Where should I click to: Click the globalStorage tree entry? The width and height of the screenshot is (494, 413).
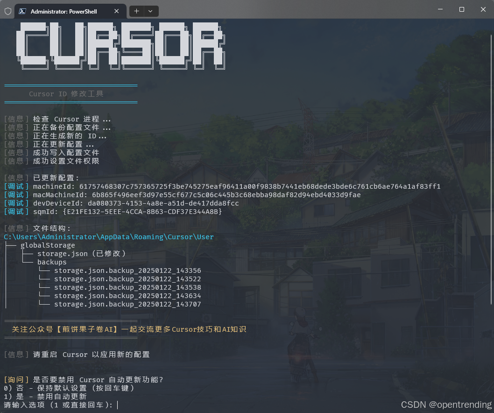tap(48, 245)
